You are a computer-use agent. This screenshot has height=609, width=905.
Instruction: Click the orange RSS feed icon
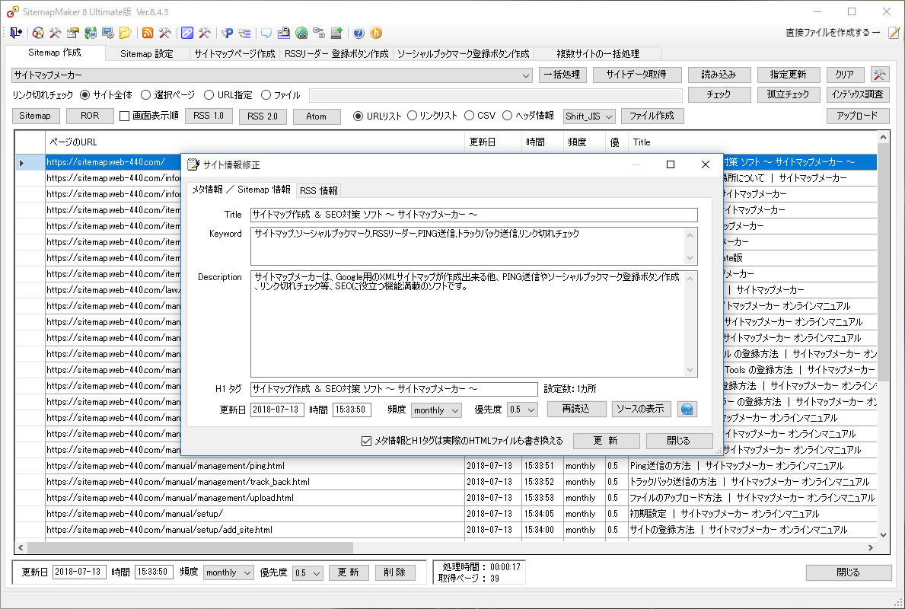point(148,33)
